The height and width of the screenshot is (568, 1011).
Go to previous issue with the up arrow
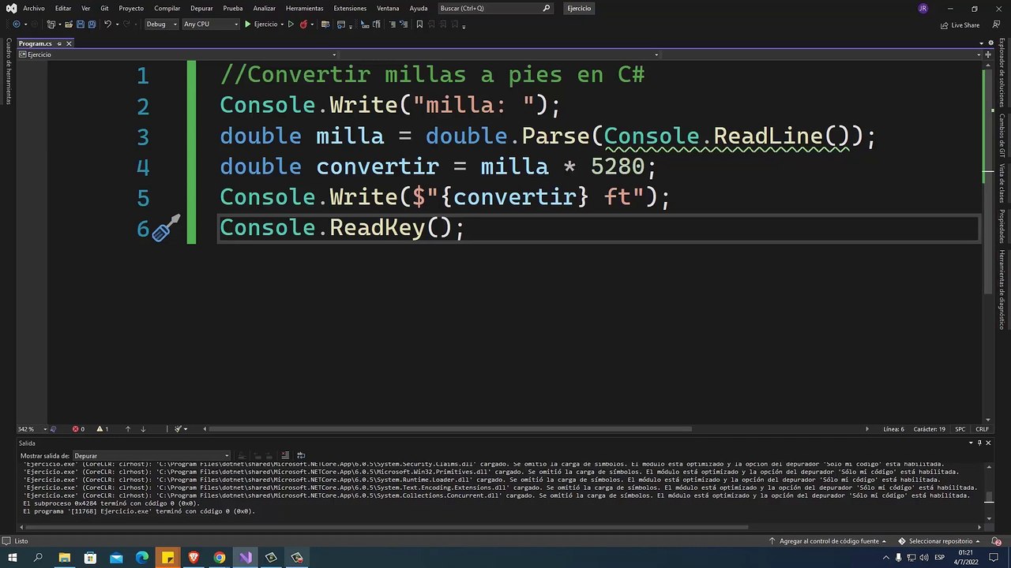click(x=127, y=429)
